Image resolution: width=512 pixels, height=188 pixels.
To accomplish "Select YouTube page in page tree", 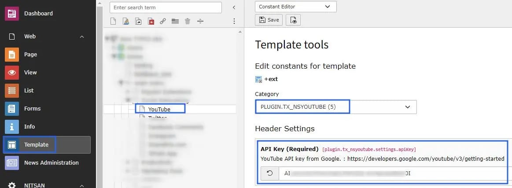I will point(159,109).
